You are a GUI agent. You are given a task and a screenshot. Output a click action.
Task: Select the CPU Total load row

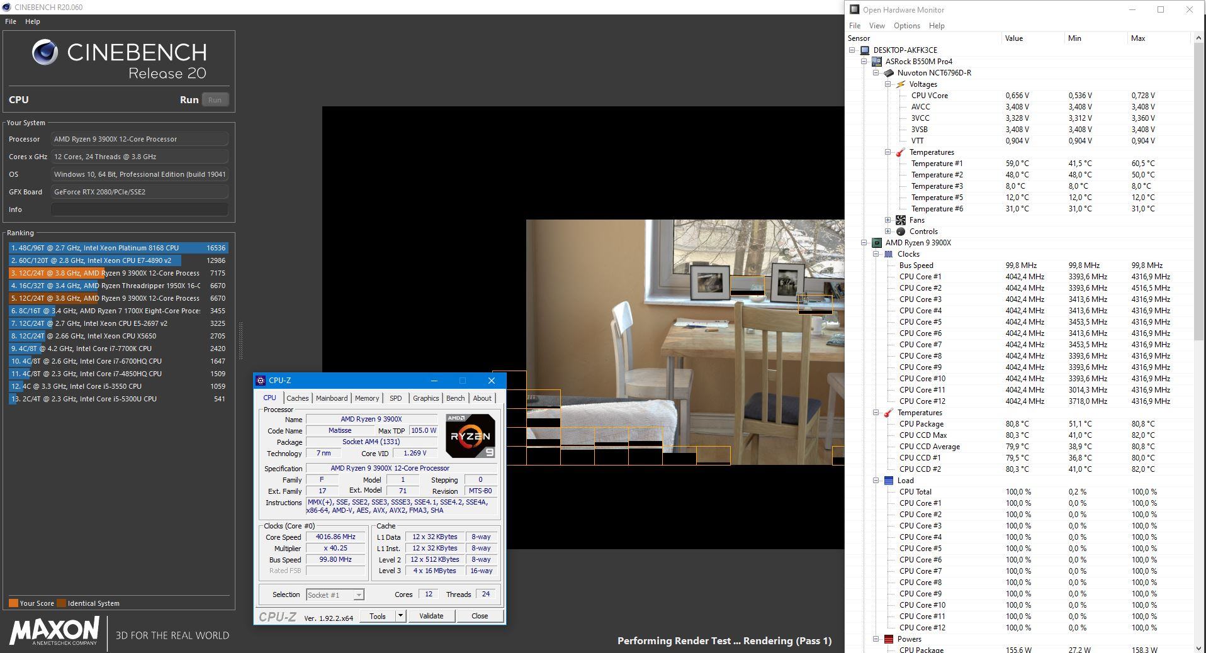[1020, 492]
